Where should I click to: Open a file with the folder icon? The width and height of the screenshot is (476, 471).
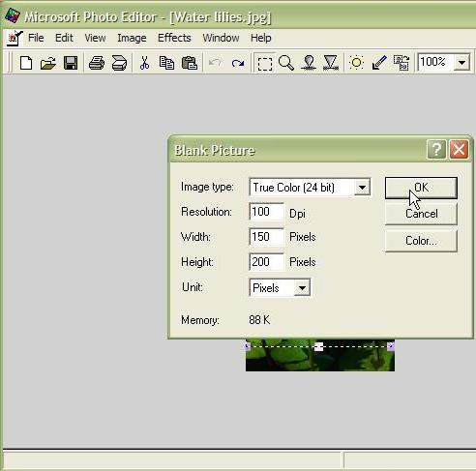[x=48, y=63]
